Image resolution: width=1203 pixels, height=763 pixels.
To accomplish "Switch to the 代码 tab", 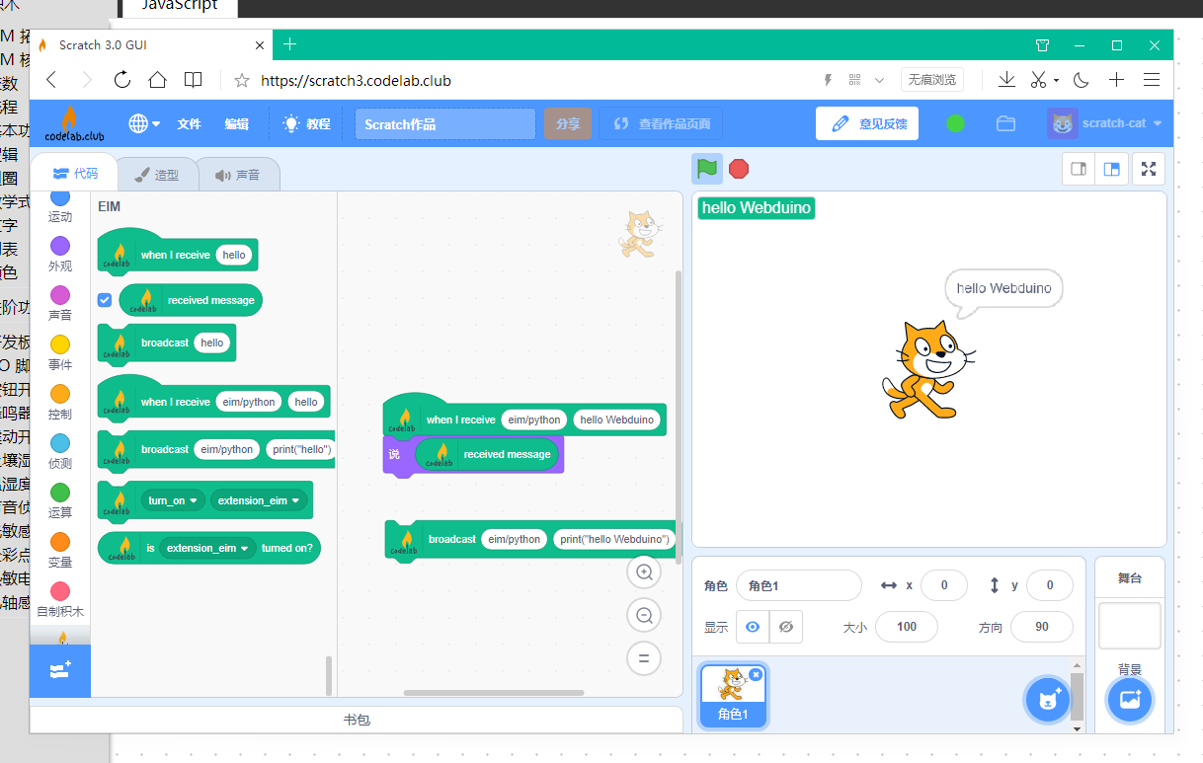I will point(75,173).
